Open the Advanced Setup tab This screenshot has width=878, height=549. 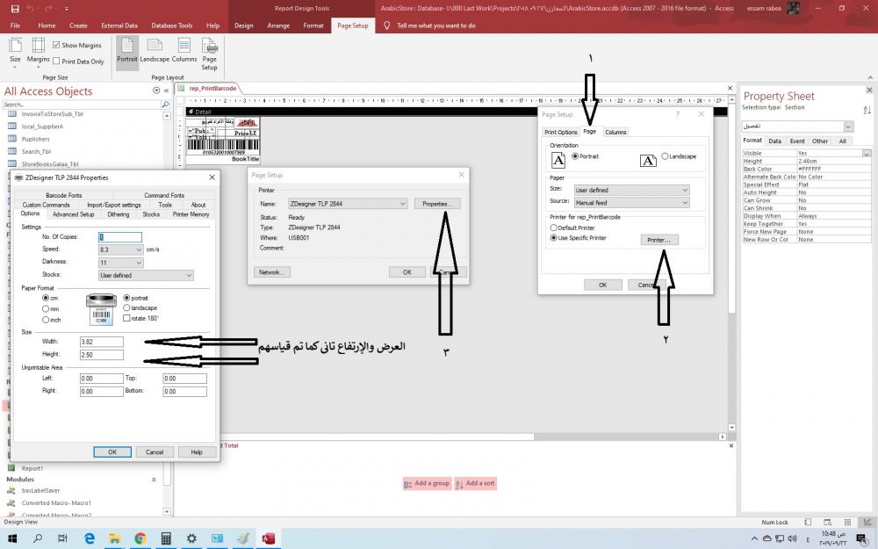tap(74, 214)
